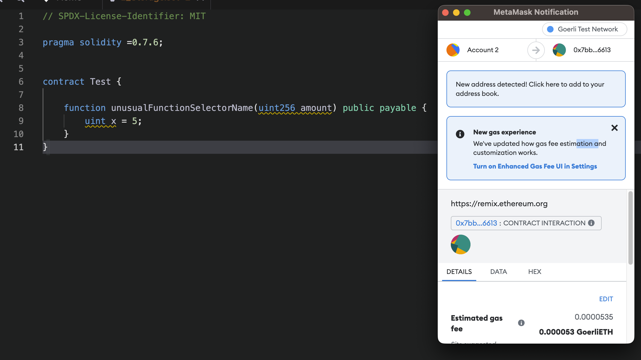Click the pragma solidity line in editor
Image resolution: width=641 pixels, height=360 pixels.
(103, 42)
